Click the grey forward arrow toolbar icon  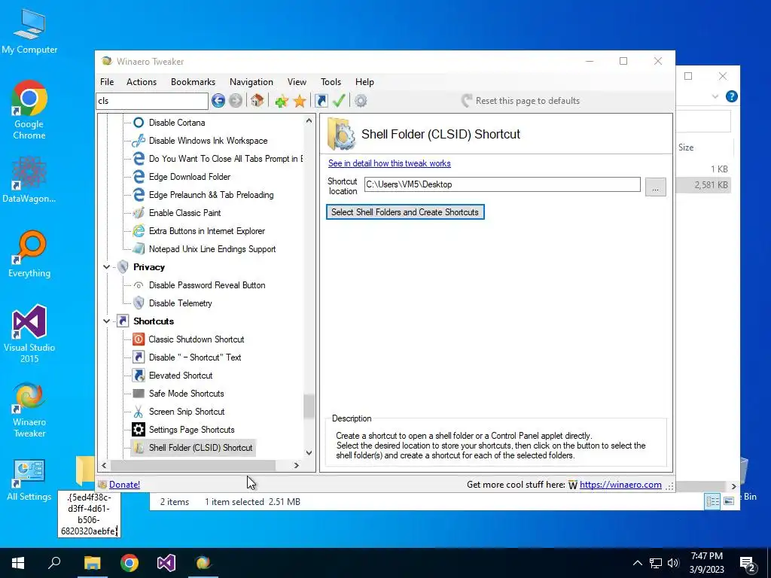click(236, 101)
